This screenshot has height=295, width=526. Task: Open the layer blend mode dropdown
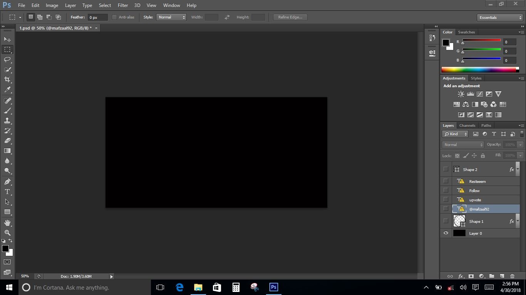(x=462, y=145)
